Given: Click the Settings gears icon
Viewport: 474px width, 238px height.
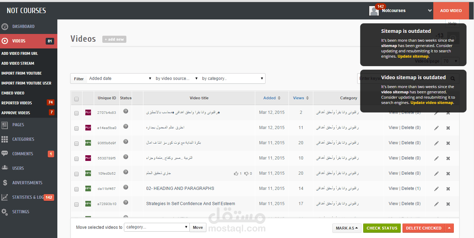Looking at the screenshot, I should [5, 212].
